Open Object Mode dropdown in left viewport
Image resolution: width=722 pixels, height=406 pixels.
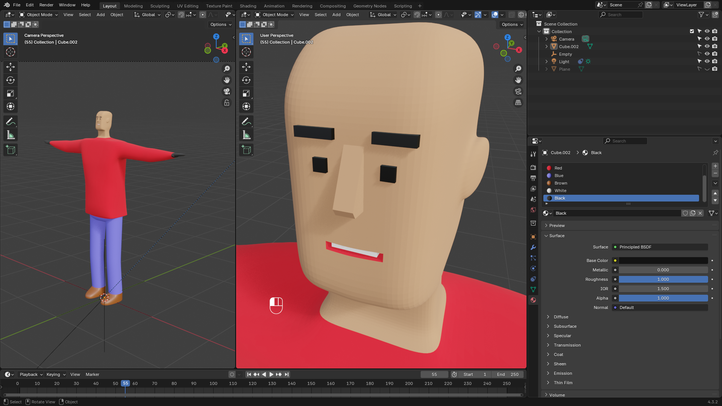(39, 15)
